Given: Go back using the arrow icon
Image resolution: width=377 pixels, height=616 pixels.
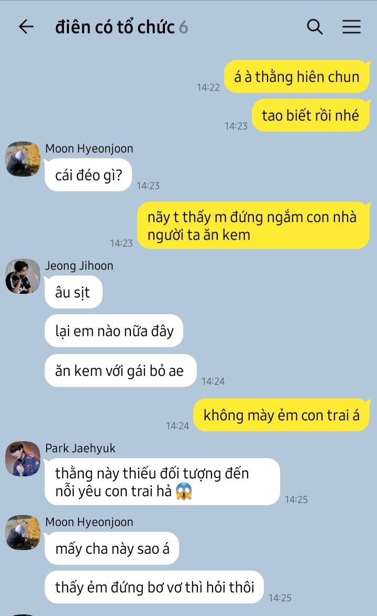Looking at the screenshot, I should 26,27.
